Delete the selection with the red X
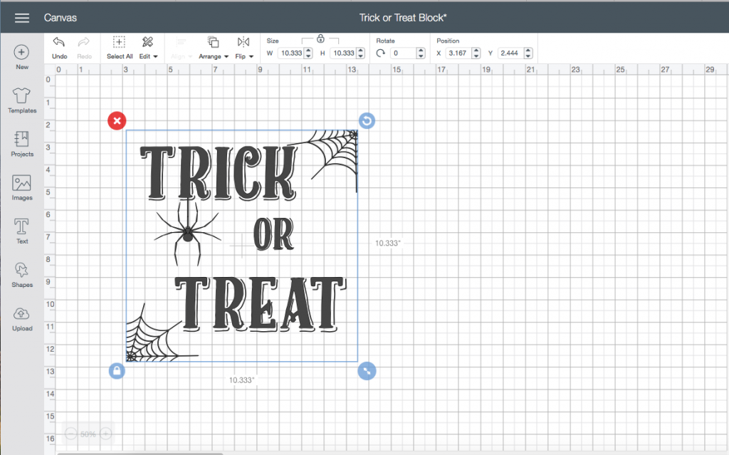The height and width of the screenshot is (455, 729). (x=117, y=120)
